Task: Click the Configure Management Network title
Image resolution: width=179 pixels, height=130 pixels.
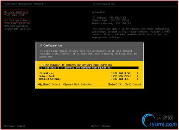Action: pyautogui.click(x=24, y=4)
